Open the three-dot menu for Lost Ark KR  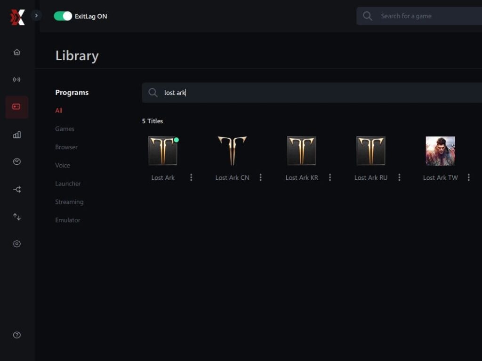330,177
